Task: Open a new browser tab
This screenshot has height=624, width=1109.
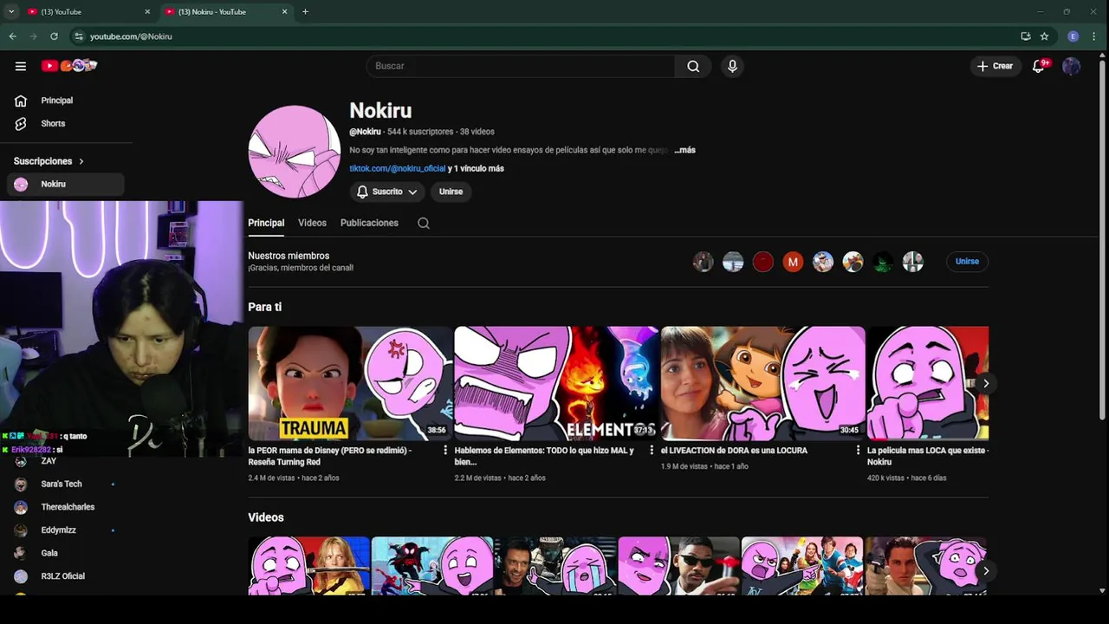Action: point(305,11)
